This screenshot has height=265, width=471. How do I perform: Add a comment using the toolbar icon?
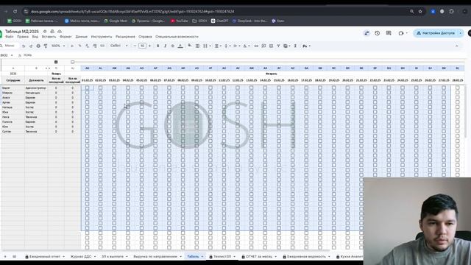click(x=263, y=46)
